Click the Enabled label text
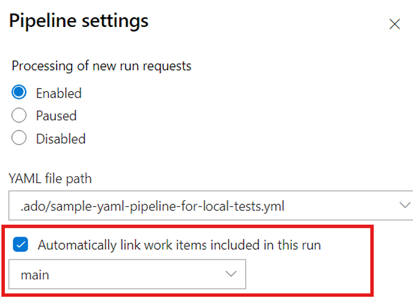Viewport: 413px width, 299px height. click(59, 92)
